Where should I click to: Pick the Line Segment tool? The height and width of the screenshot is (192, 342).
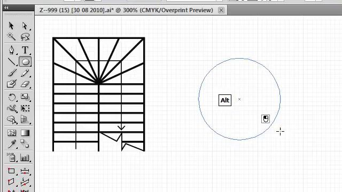(12, 62)
